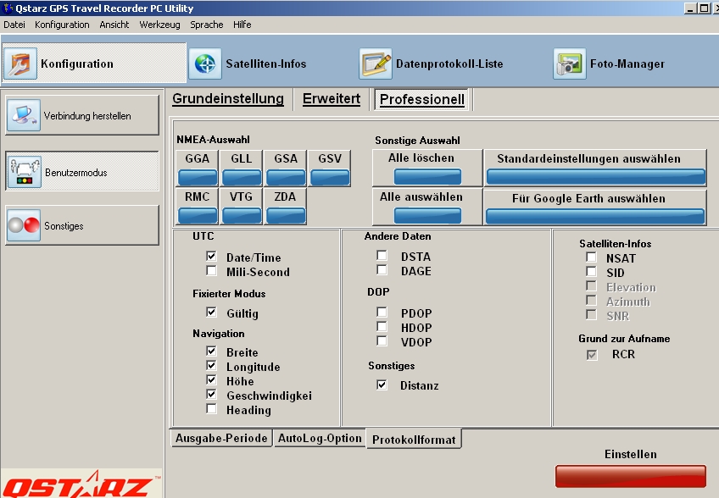Select the Benutzermodus traffic light icon
The height and width of the screenshot is (498, 719).
pos(24,172)
